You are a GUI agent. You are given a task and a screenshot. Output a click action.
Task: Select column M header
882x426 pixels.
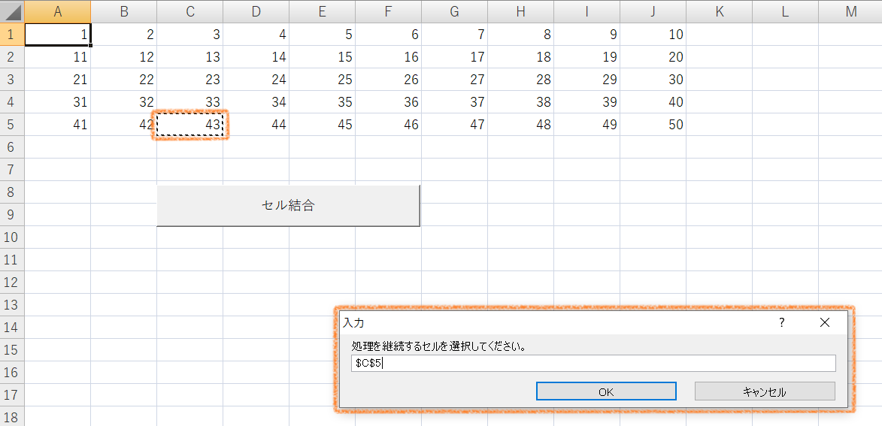[850, 11]
